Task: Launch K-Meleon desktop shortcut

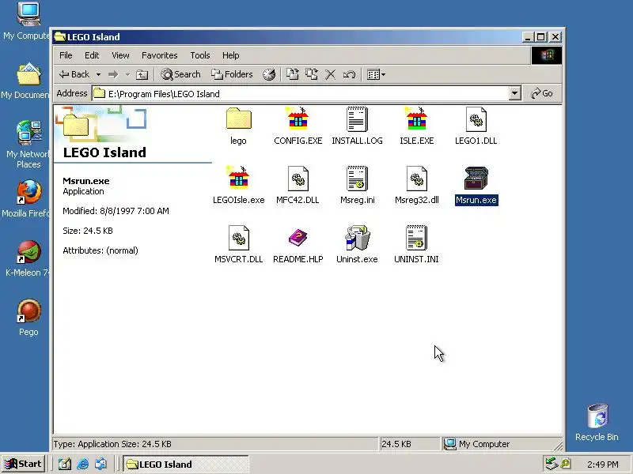Action: pyautogui.click(x=28, y=258)
